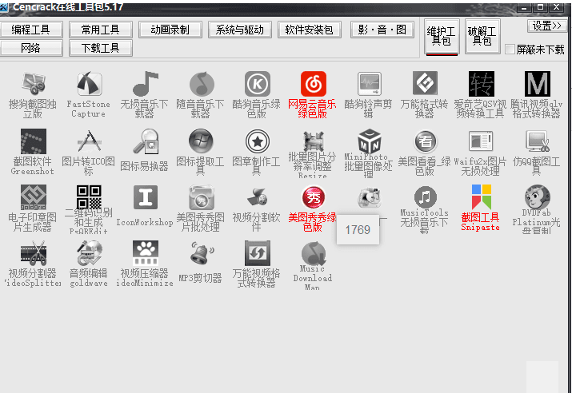Open 视频分割器 VideoSplitter scissors icon
This screenshot has height=393, width=572.
pyautogui.click(x=33, y=252)
